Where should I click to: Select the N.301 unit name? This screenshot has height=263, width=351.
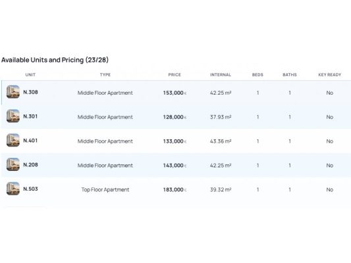tap(30, 116)
